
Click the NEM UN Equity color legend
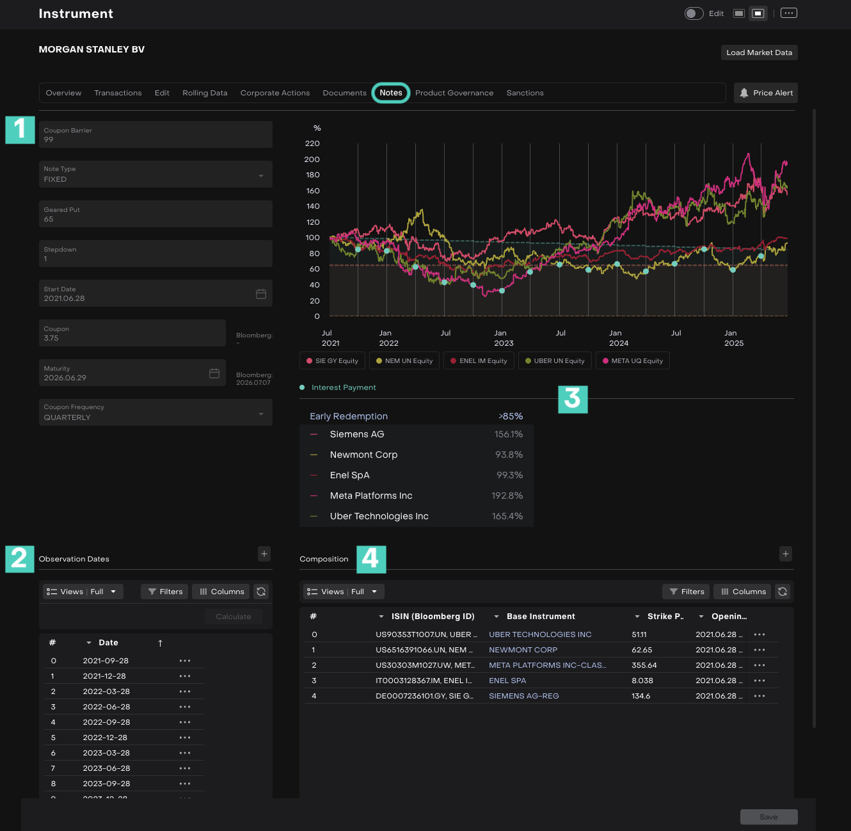coord(404,361)
